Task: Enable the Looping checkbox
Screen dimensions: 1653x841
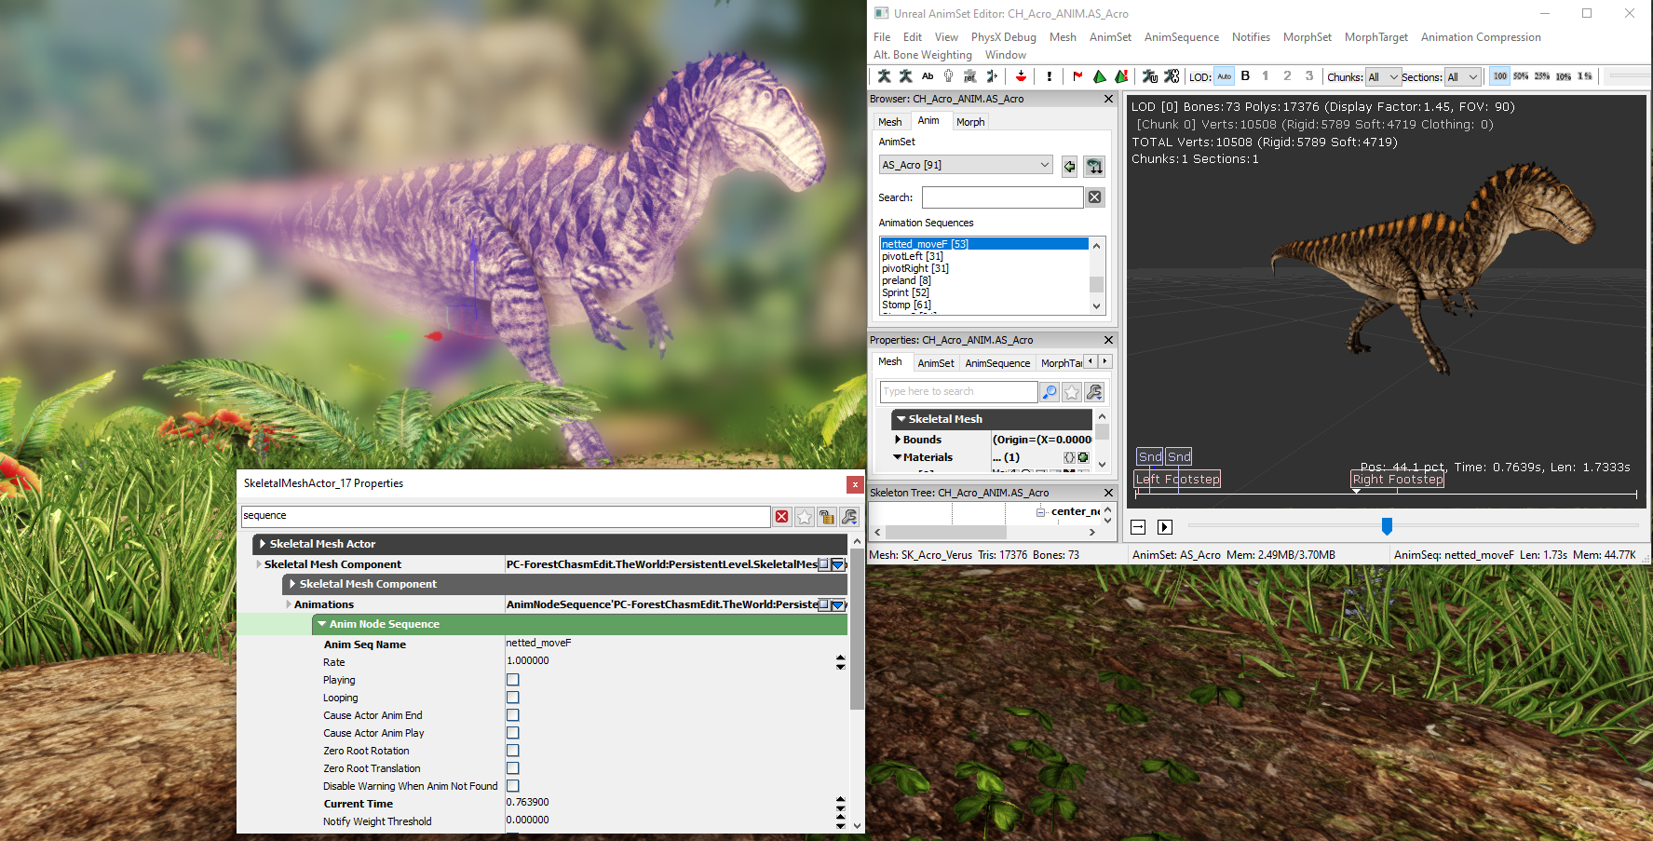Action: (x=513, y=698)
